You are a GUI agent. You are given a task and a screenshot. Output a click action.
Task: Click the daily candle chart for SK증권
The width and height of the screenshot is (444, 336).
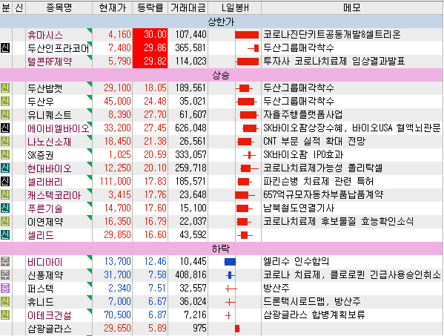pos(249,155)
